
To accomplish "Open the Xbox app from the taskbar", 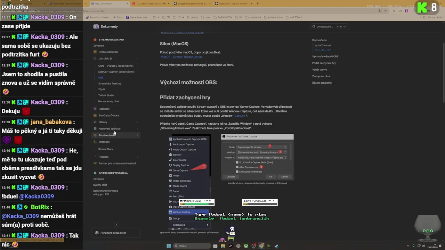I will coord(246,246).
